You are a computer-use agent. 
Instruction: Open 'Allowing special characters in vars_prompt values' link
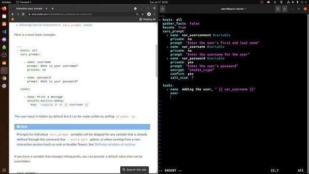pyautogui.click(x=56, y=25)
